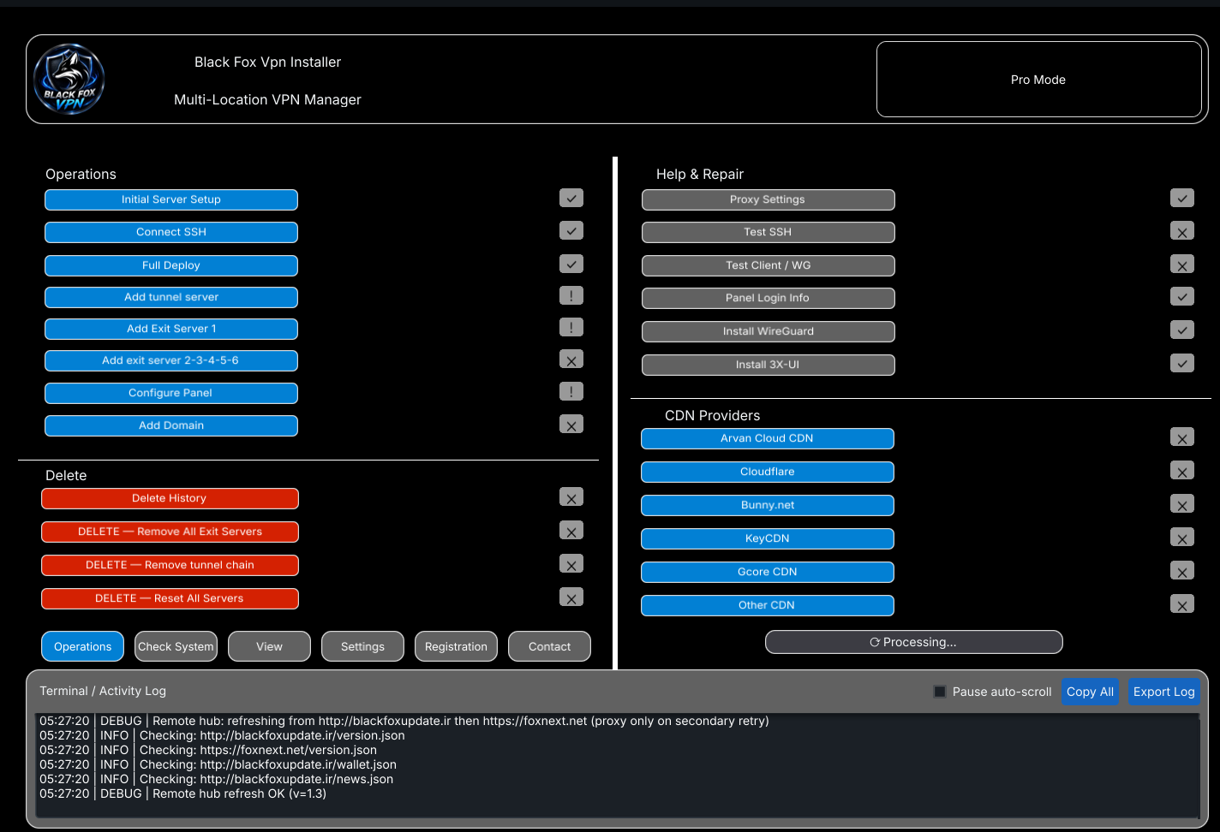1220x832 pixels.
Task: Click the X status icon beside Delete History
Action: (x=571, y=498)
